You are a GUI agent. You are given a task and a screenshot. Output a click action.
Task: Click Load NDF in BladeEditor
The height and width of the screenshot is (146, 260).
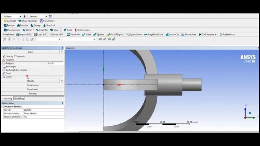pos(56,34)
